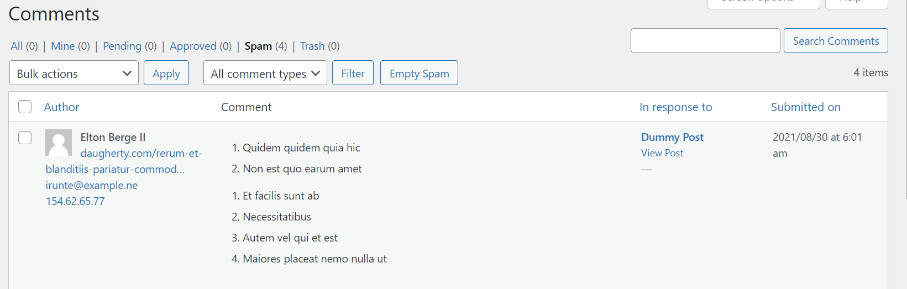Click Elton Berge II avatar image
The height and width of the screenshot is (289, 907).
[59, 143]
